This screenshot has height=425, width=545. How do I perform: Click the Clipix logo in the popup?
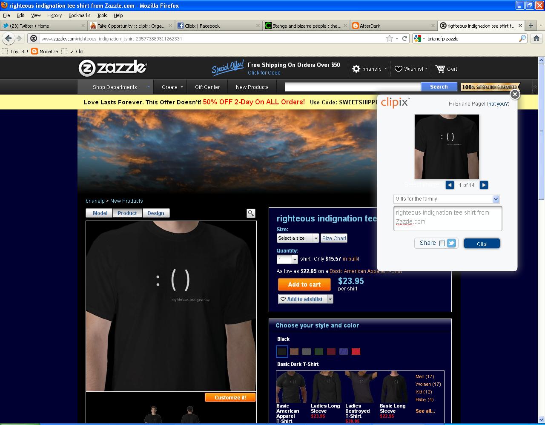395,103
